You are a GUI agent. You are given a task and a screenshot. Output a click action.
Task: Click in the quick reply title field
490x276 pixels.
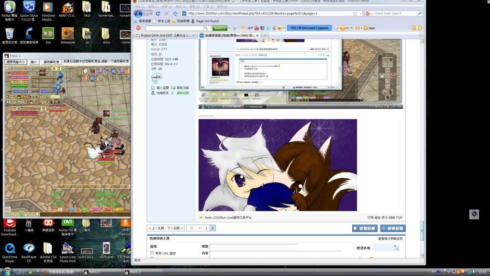click(254, 246)
